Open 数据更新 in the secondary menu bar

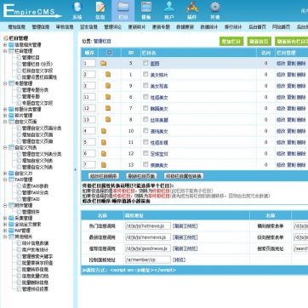[x=185, y=27]
